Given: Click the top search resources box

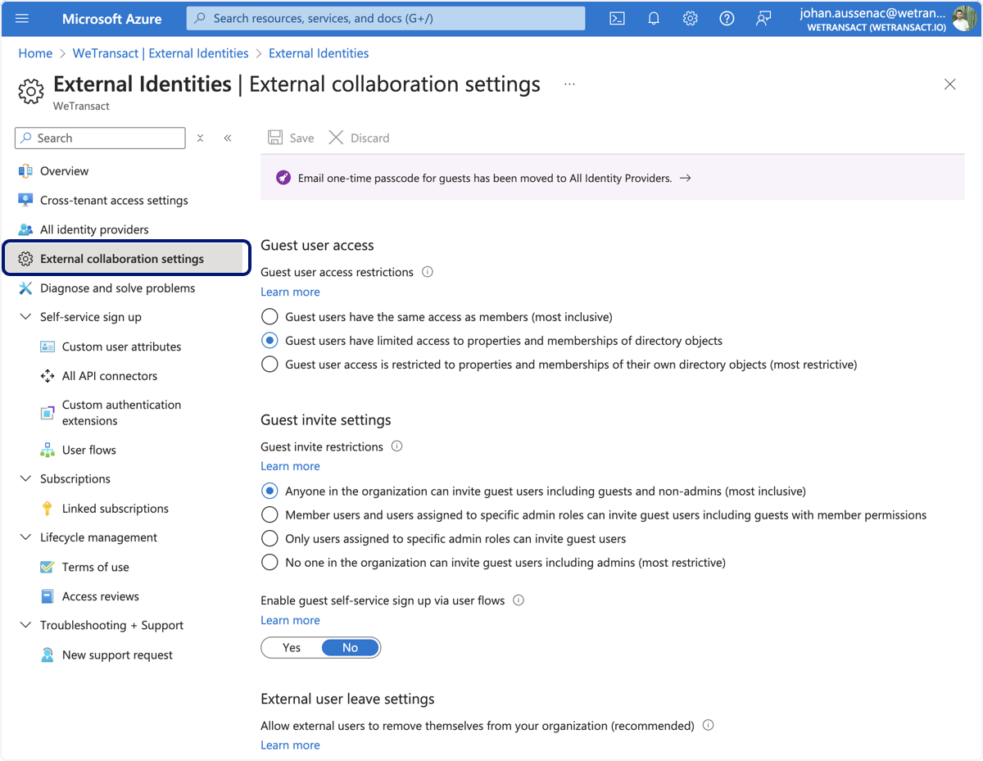Looking at the screenshot, I should tap(386, 18).
